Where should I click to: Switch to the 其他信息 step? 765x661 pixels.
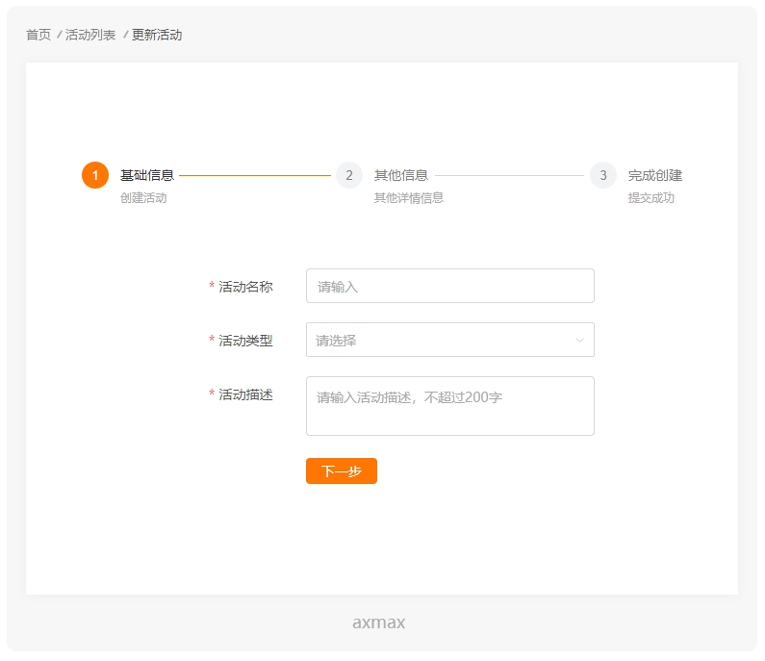click(x=401, y=175)
